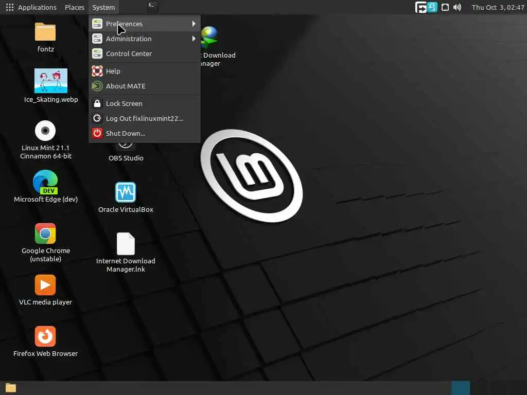Click the lifebuoy Help icon
This screenshot has width=527, height=395.
tap(97, 71)
